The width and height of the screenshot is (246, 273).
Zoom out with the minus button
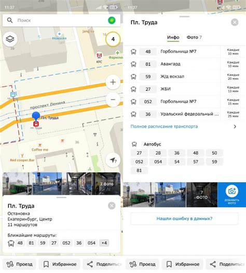[x=113, y=100]
